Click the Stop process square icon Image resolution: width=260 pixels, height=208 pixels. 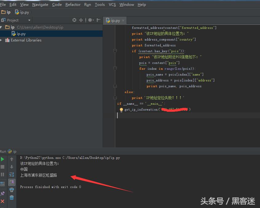click(x=2, y=167)
